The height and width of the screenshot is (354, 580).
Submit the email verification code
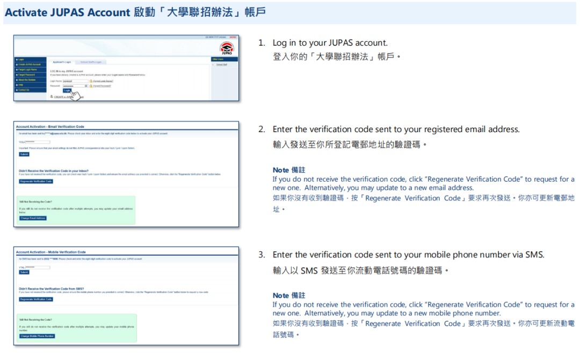(24, 154)
